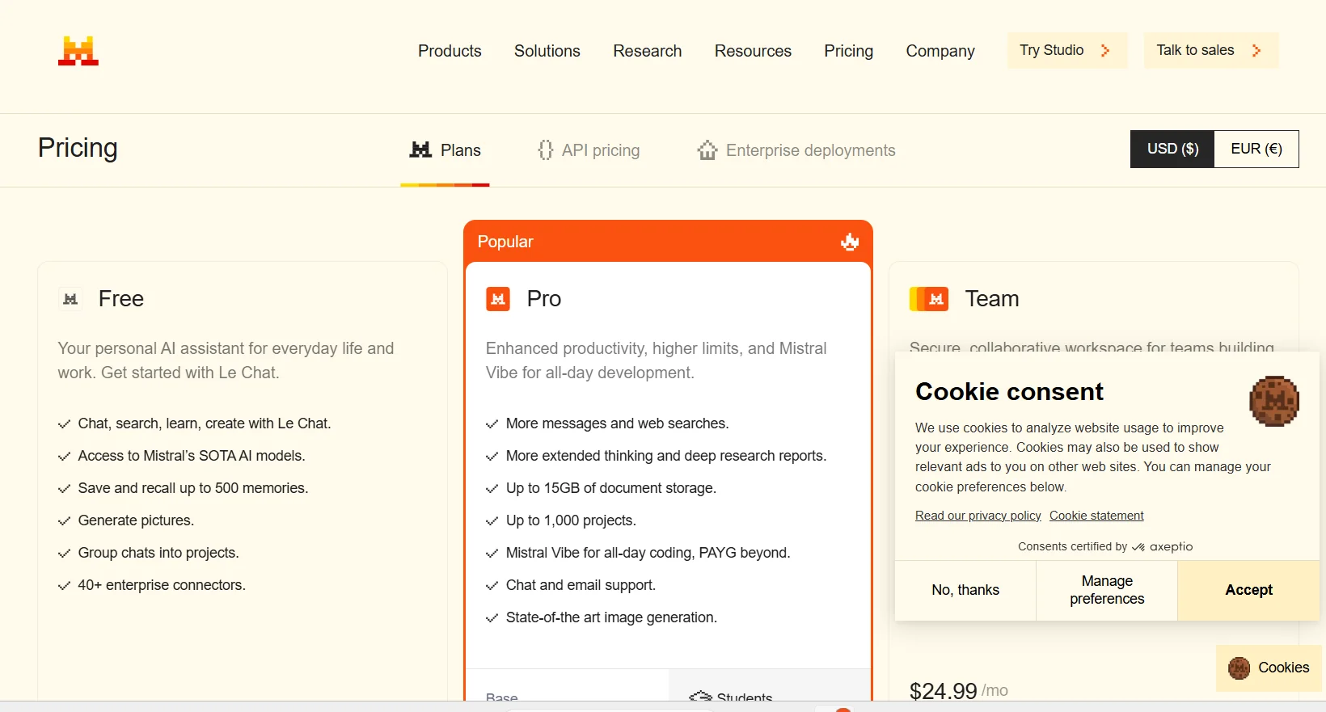Switch currency to USD ($)
Screen dimensions: 1326x712
[x=1172, y=149]
